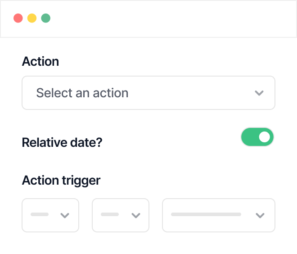Click the white knob on the green switch

[x=265, y=137]
